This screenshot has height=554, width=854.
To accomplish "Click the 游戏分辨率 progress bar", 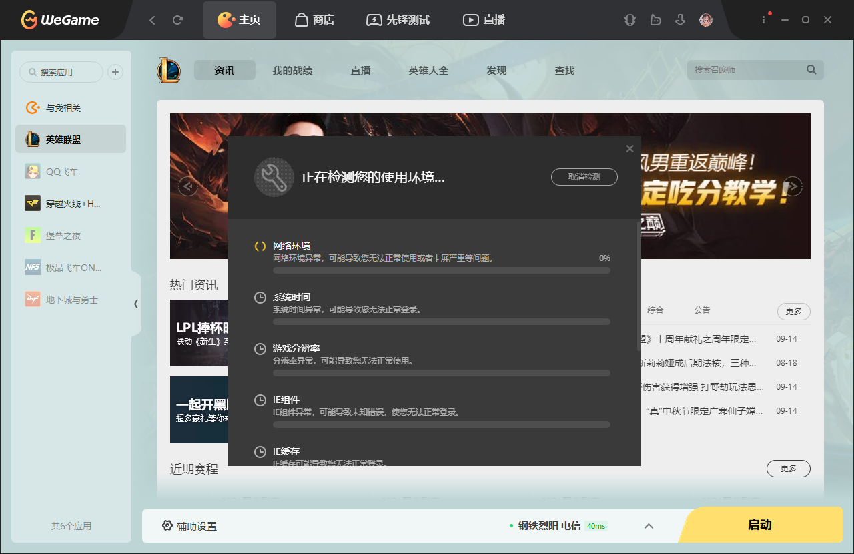I will [442, 373].
